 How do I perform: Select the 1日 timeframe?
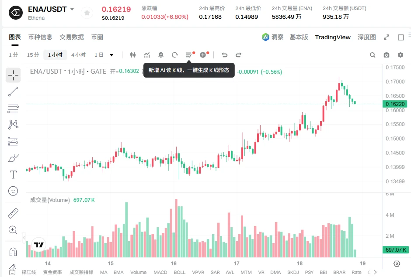click(x=99, y=55)
